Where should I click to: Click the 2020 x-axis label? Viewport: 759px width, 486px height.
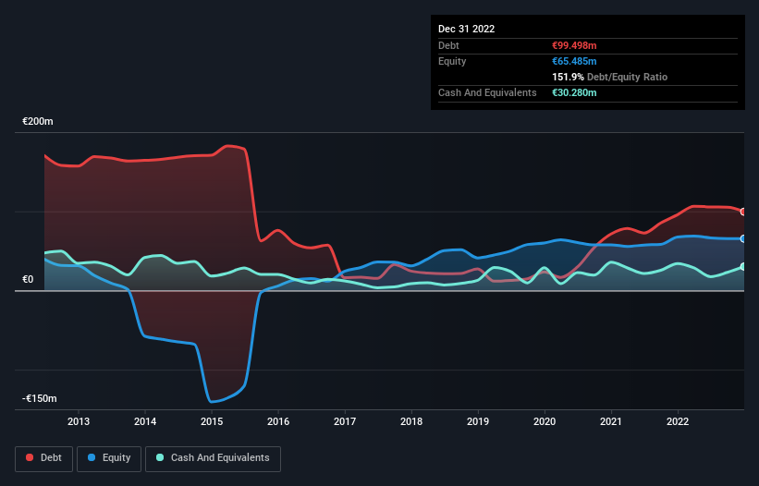545,421
